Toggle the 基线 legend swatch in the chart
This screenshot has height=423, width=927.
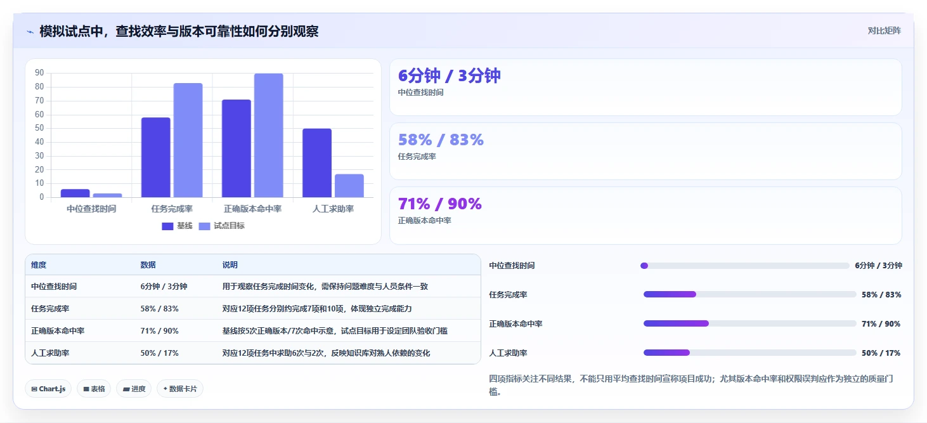click(x=167, y=226)
